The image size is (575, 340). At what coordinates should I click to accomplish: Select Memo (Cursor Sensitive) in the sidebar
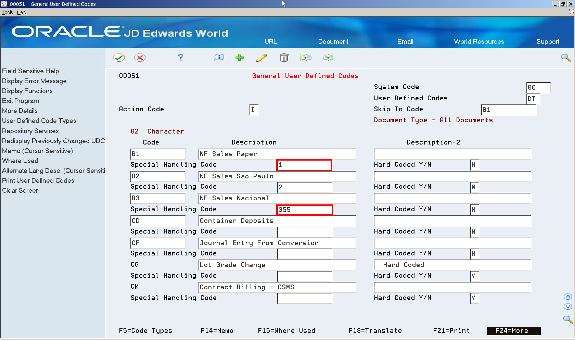tap(38, 151)
